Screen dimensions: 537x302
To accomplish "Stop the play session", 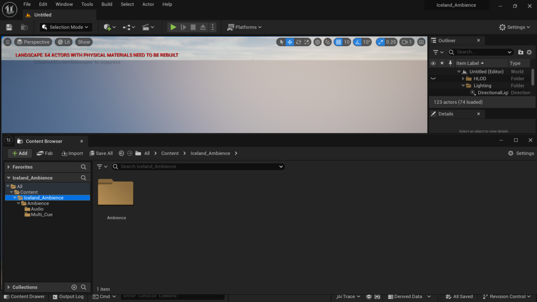I will tap(193, 27).
